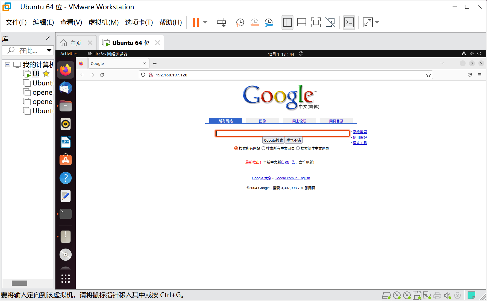Toggle favorite star on running Ubuntu VM
The image size is (487, 301).
pos(46,74)
